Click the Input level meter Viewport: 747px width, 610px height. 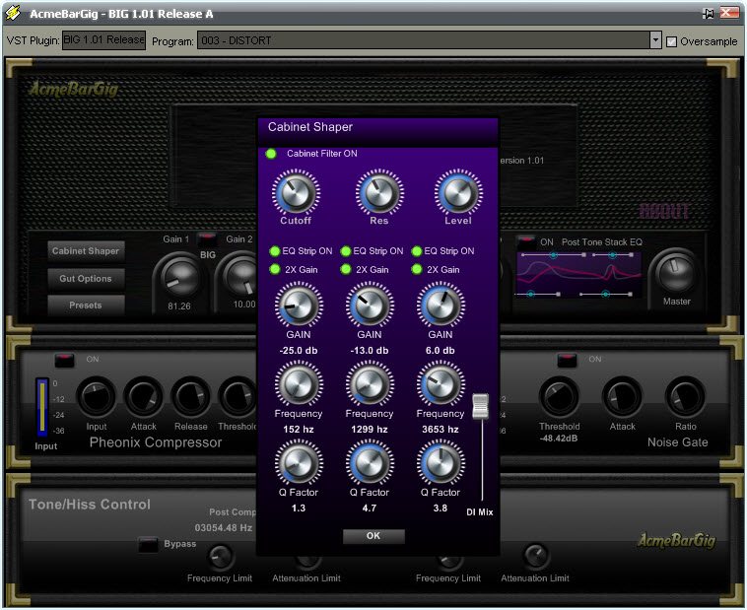tap(42, 407)
